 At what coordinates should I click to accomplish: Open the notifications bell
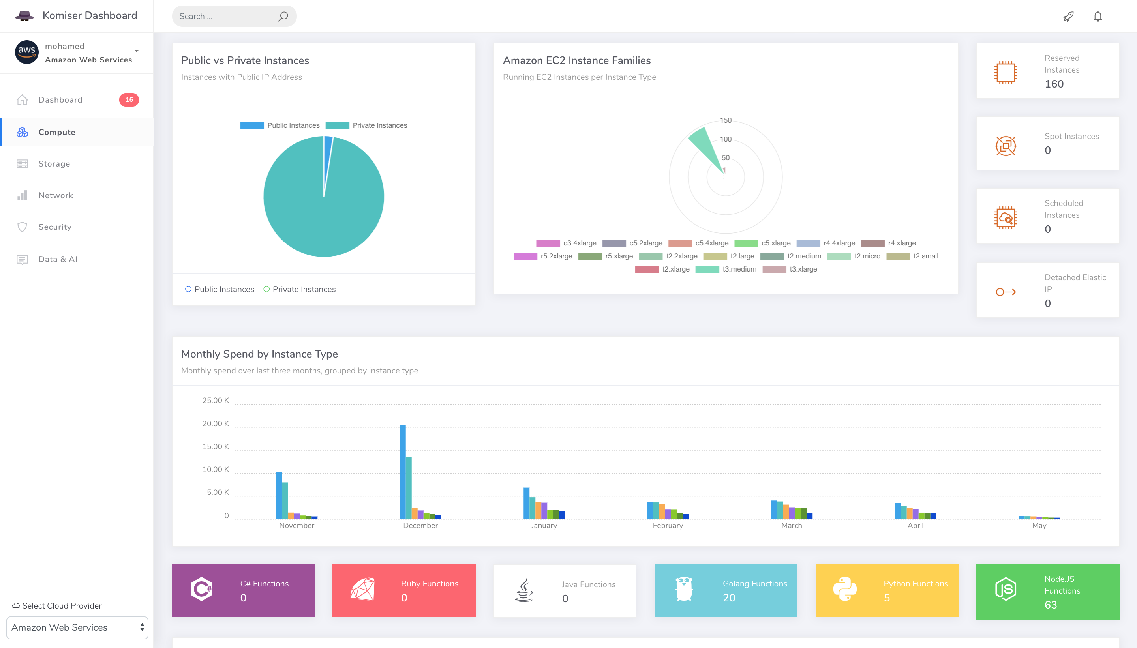[x=1098, y=17]
